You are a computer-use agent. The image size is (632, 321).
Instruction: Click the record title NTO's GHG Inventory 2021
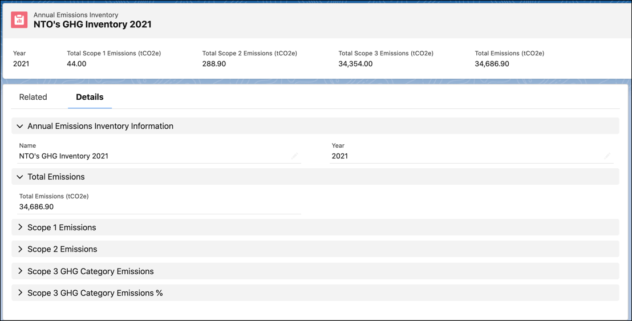click(92, 24)
